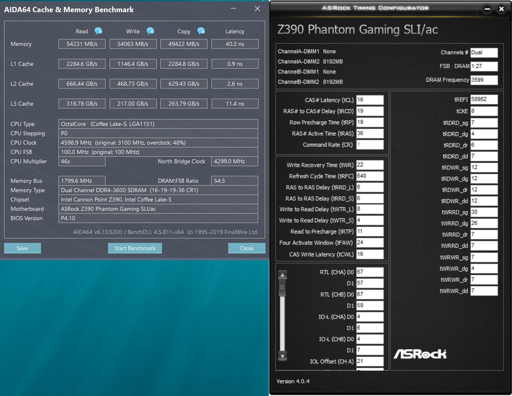This screenshot has height=396, width=512.
Task: Click the tWTR_S value field
Action: [x=370, y=220]
